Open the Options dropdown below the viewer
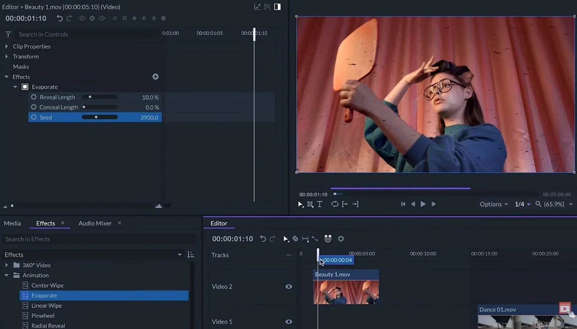The height and width of the screenshot is (329, 577). 493,204
